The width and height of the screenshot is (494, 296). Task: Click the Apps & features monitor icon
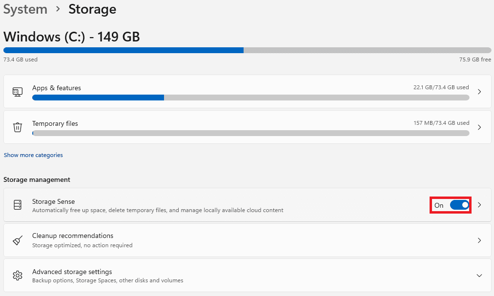[x=18, y=92]
